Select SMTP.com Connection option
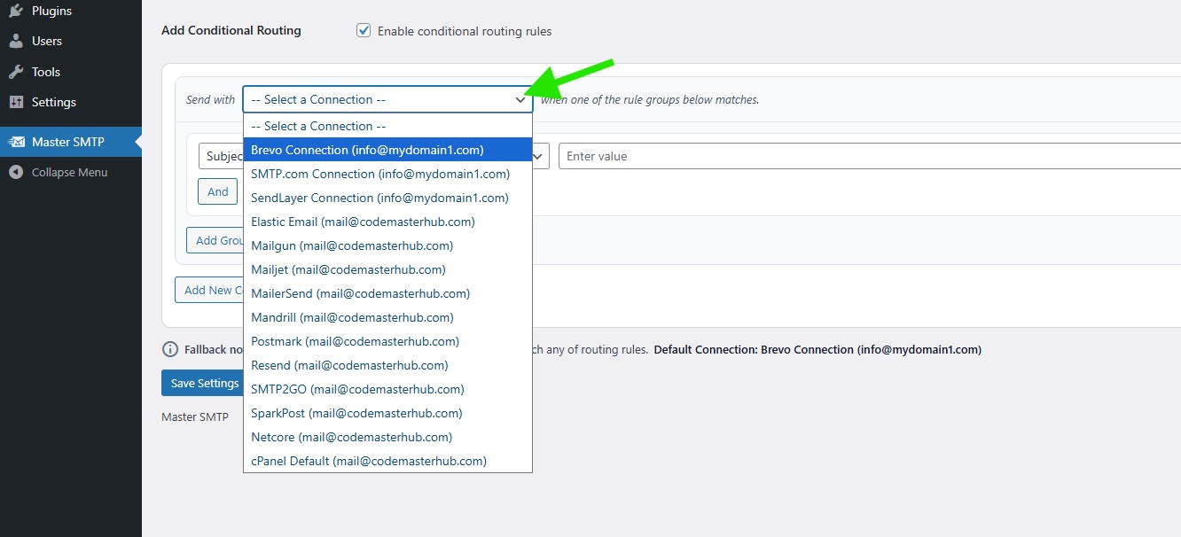Screen dimensions: 1181x537 coord(379,174)
